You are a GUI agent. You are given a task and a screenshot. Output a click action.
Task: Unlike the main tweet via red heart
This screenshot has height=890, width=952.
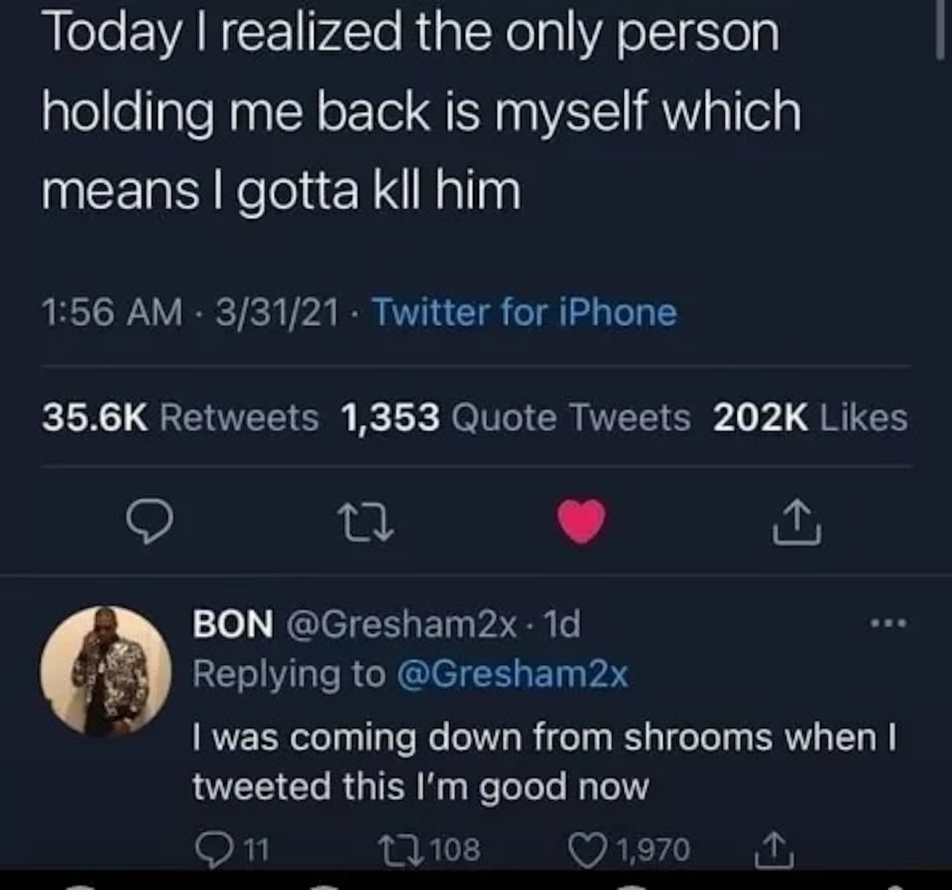click(x=581, y=521)
